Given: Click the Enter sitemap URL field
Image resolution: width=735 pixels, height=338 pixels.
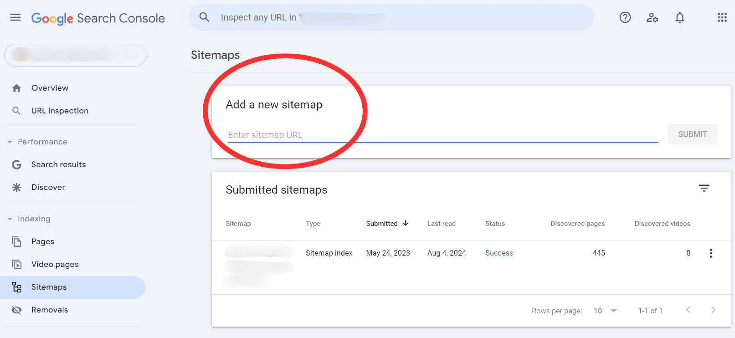Looking at the screenshot, I should coord(443,135).
